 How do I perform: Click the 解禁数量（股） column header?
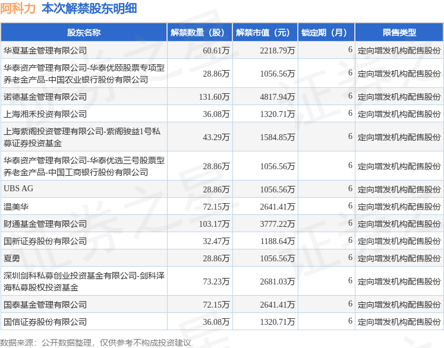(200, 33)
